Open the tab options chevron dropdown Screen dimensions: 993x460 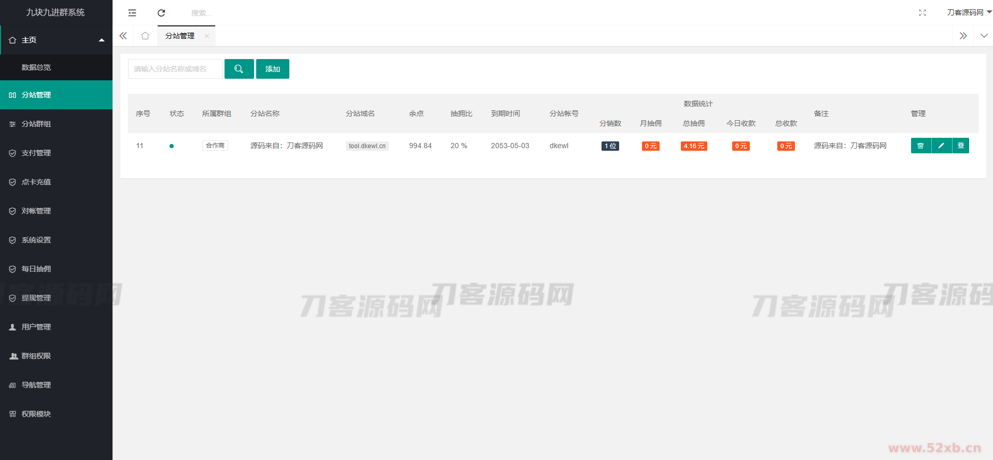(984, 36)
